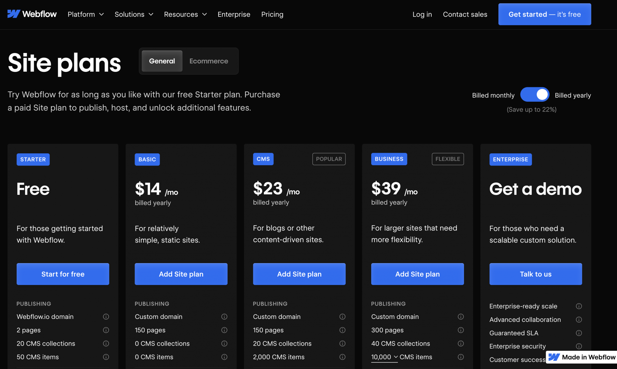Click info icon next to 300 pages
Image resolution: width=617 pixels, height=369 pixels.
461,330
